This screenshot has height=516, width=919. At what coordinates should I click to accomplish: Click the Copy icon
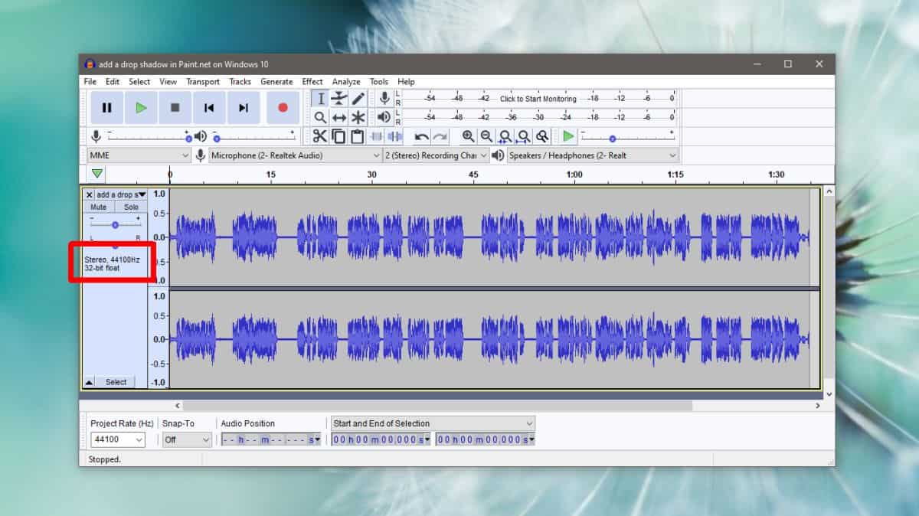click(x=338, y=136)
